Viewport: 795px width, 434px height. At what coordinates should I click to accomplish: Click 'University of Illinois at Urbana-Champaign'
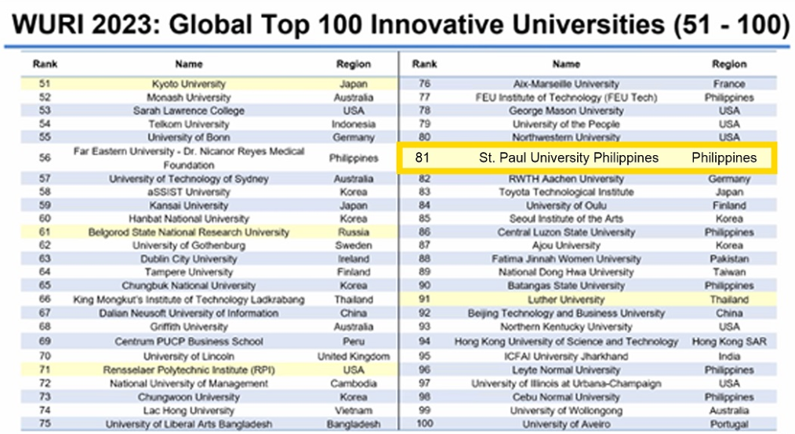(x=566, y=383)
